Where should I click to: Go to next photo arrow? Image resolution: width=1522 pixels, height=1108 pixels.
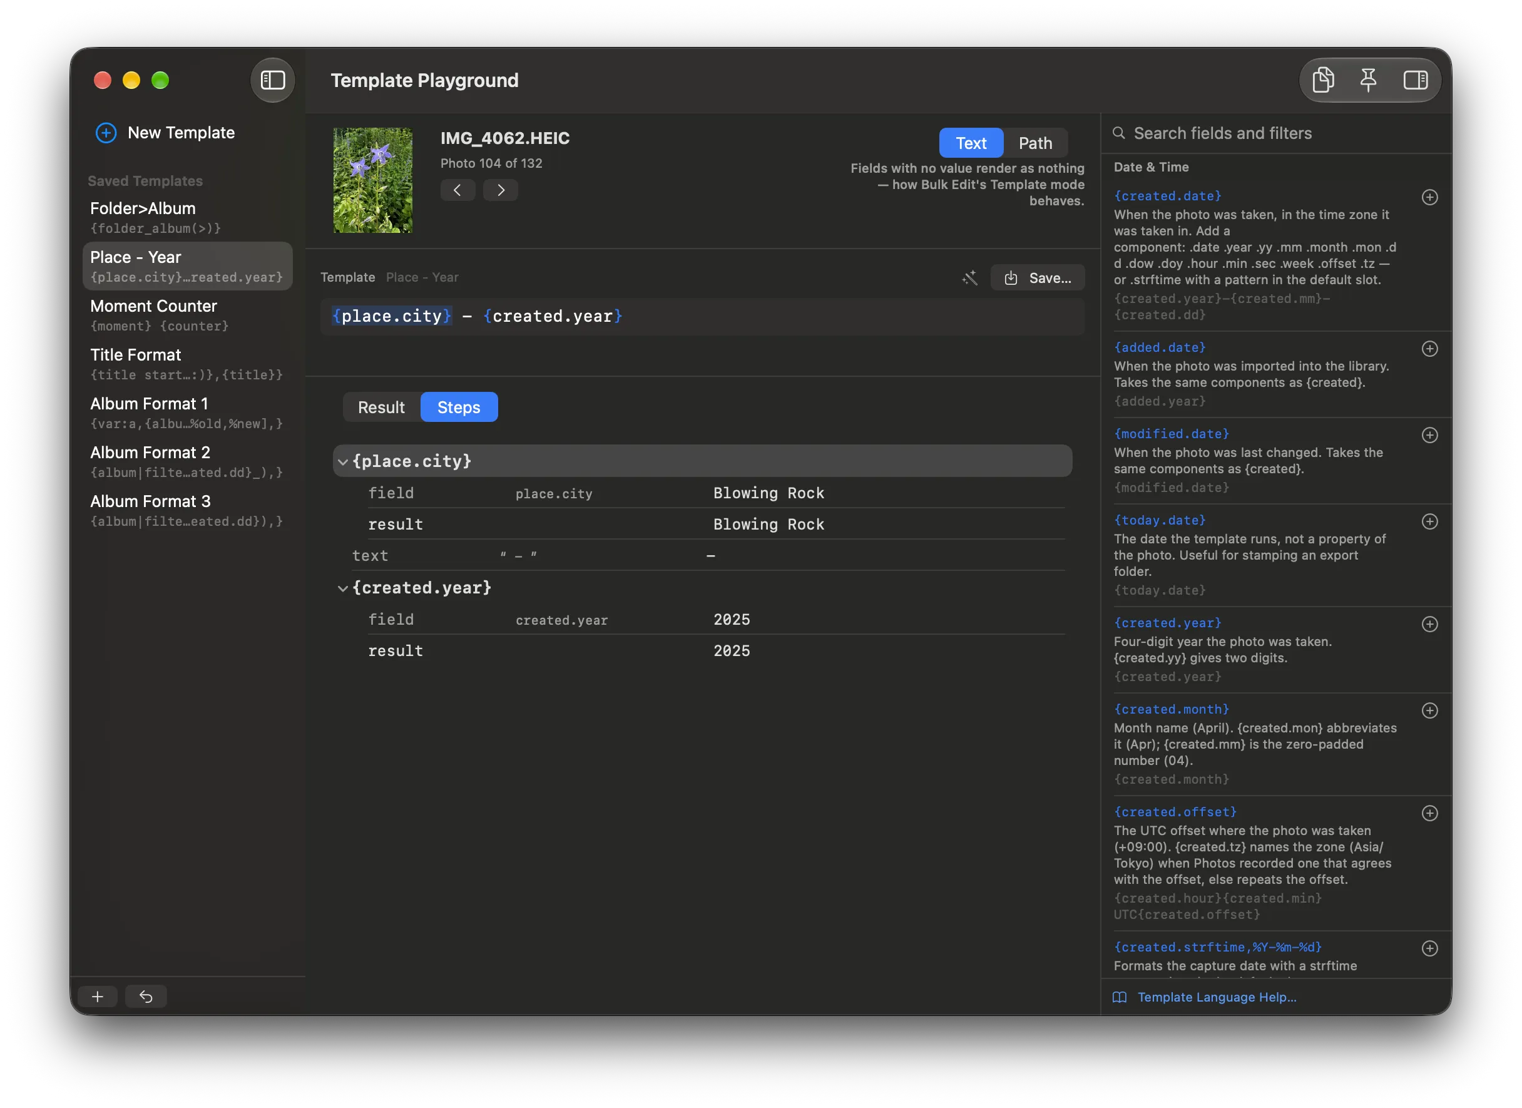tap(501, 190)
